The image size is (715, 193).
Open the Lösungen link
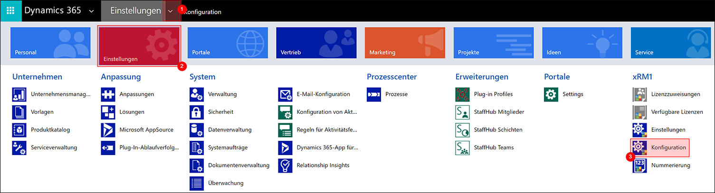132,112
